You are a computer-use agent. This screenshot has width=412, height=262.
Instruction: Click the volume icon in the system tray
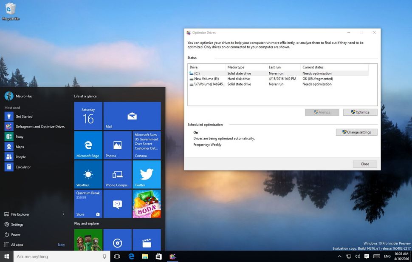click(x=357, y=256)
